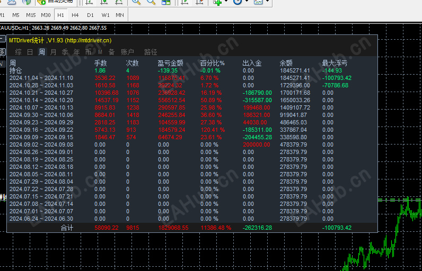
Task: Zoom in on the chart
Action: 136,2
